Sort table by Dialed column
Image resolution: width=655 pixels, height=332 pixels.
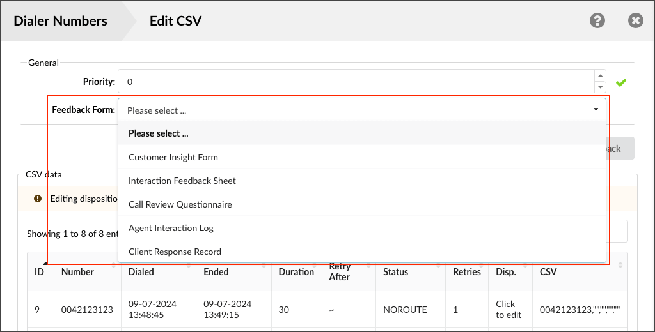[x=159, y=271]
